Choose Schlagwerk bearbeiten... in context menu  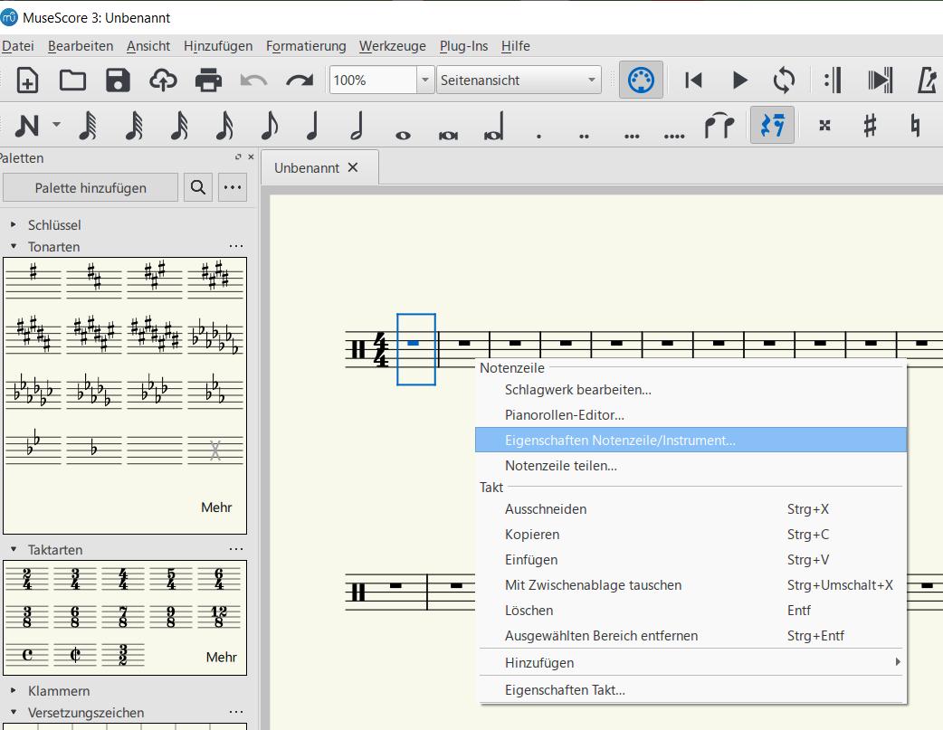pos(691,390)
